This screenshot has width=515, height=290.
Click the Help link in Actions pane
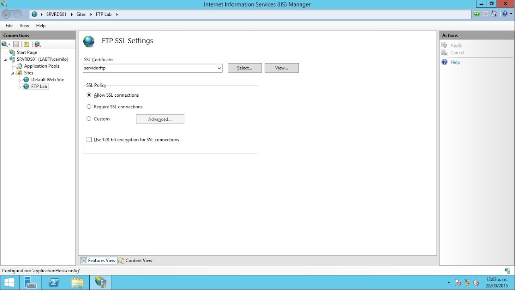pyautogui.click(x=455, y=62)
